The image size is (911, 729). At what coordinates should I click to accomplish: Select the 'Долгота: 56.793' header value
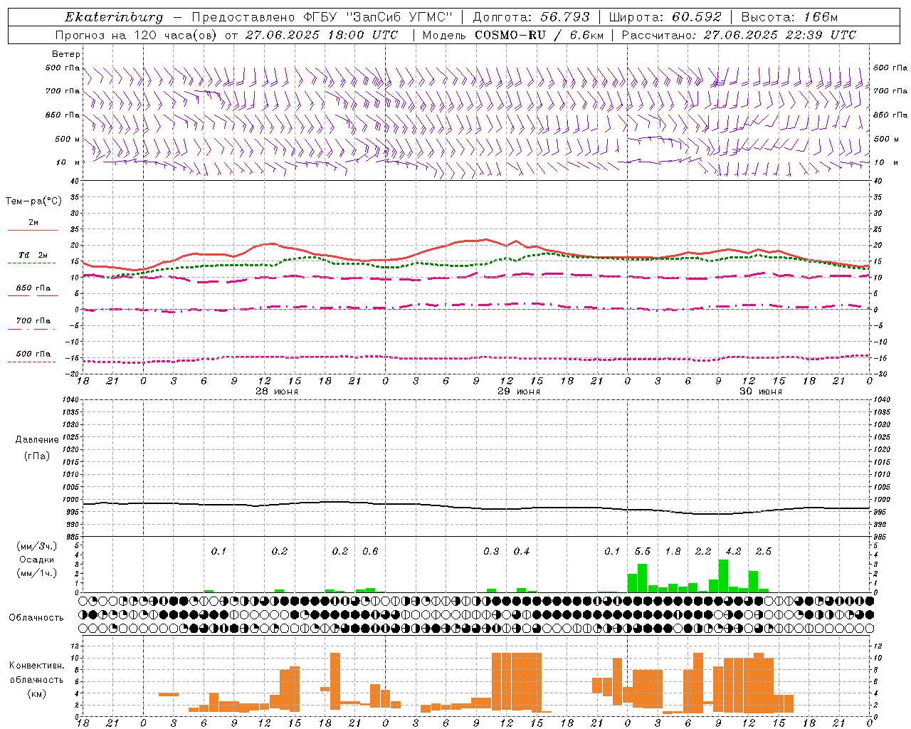pos(532,17)
